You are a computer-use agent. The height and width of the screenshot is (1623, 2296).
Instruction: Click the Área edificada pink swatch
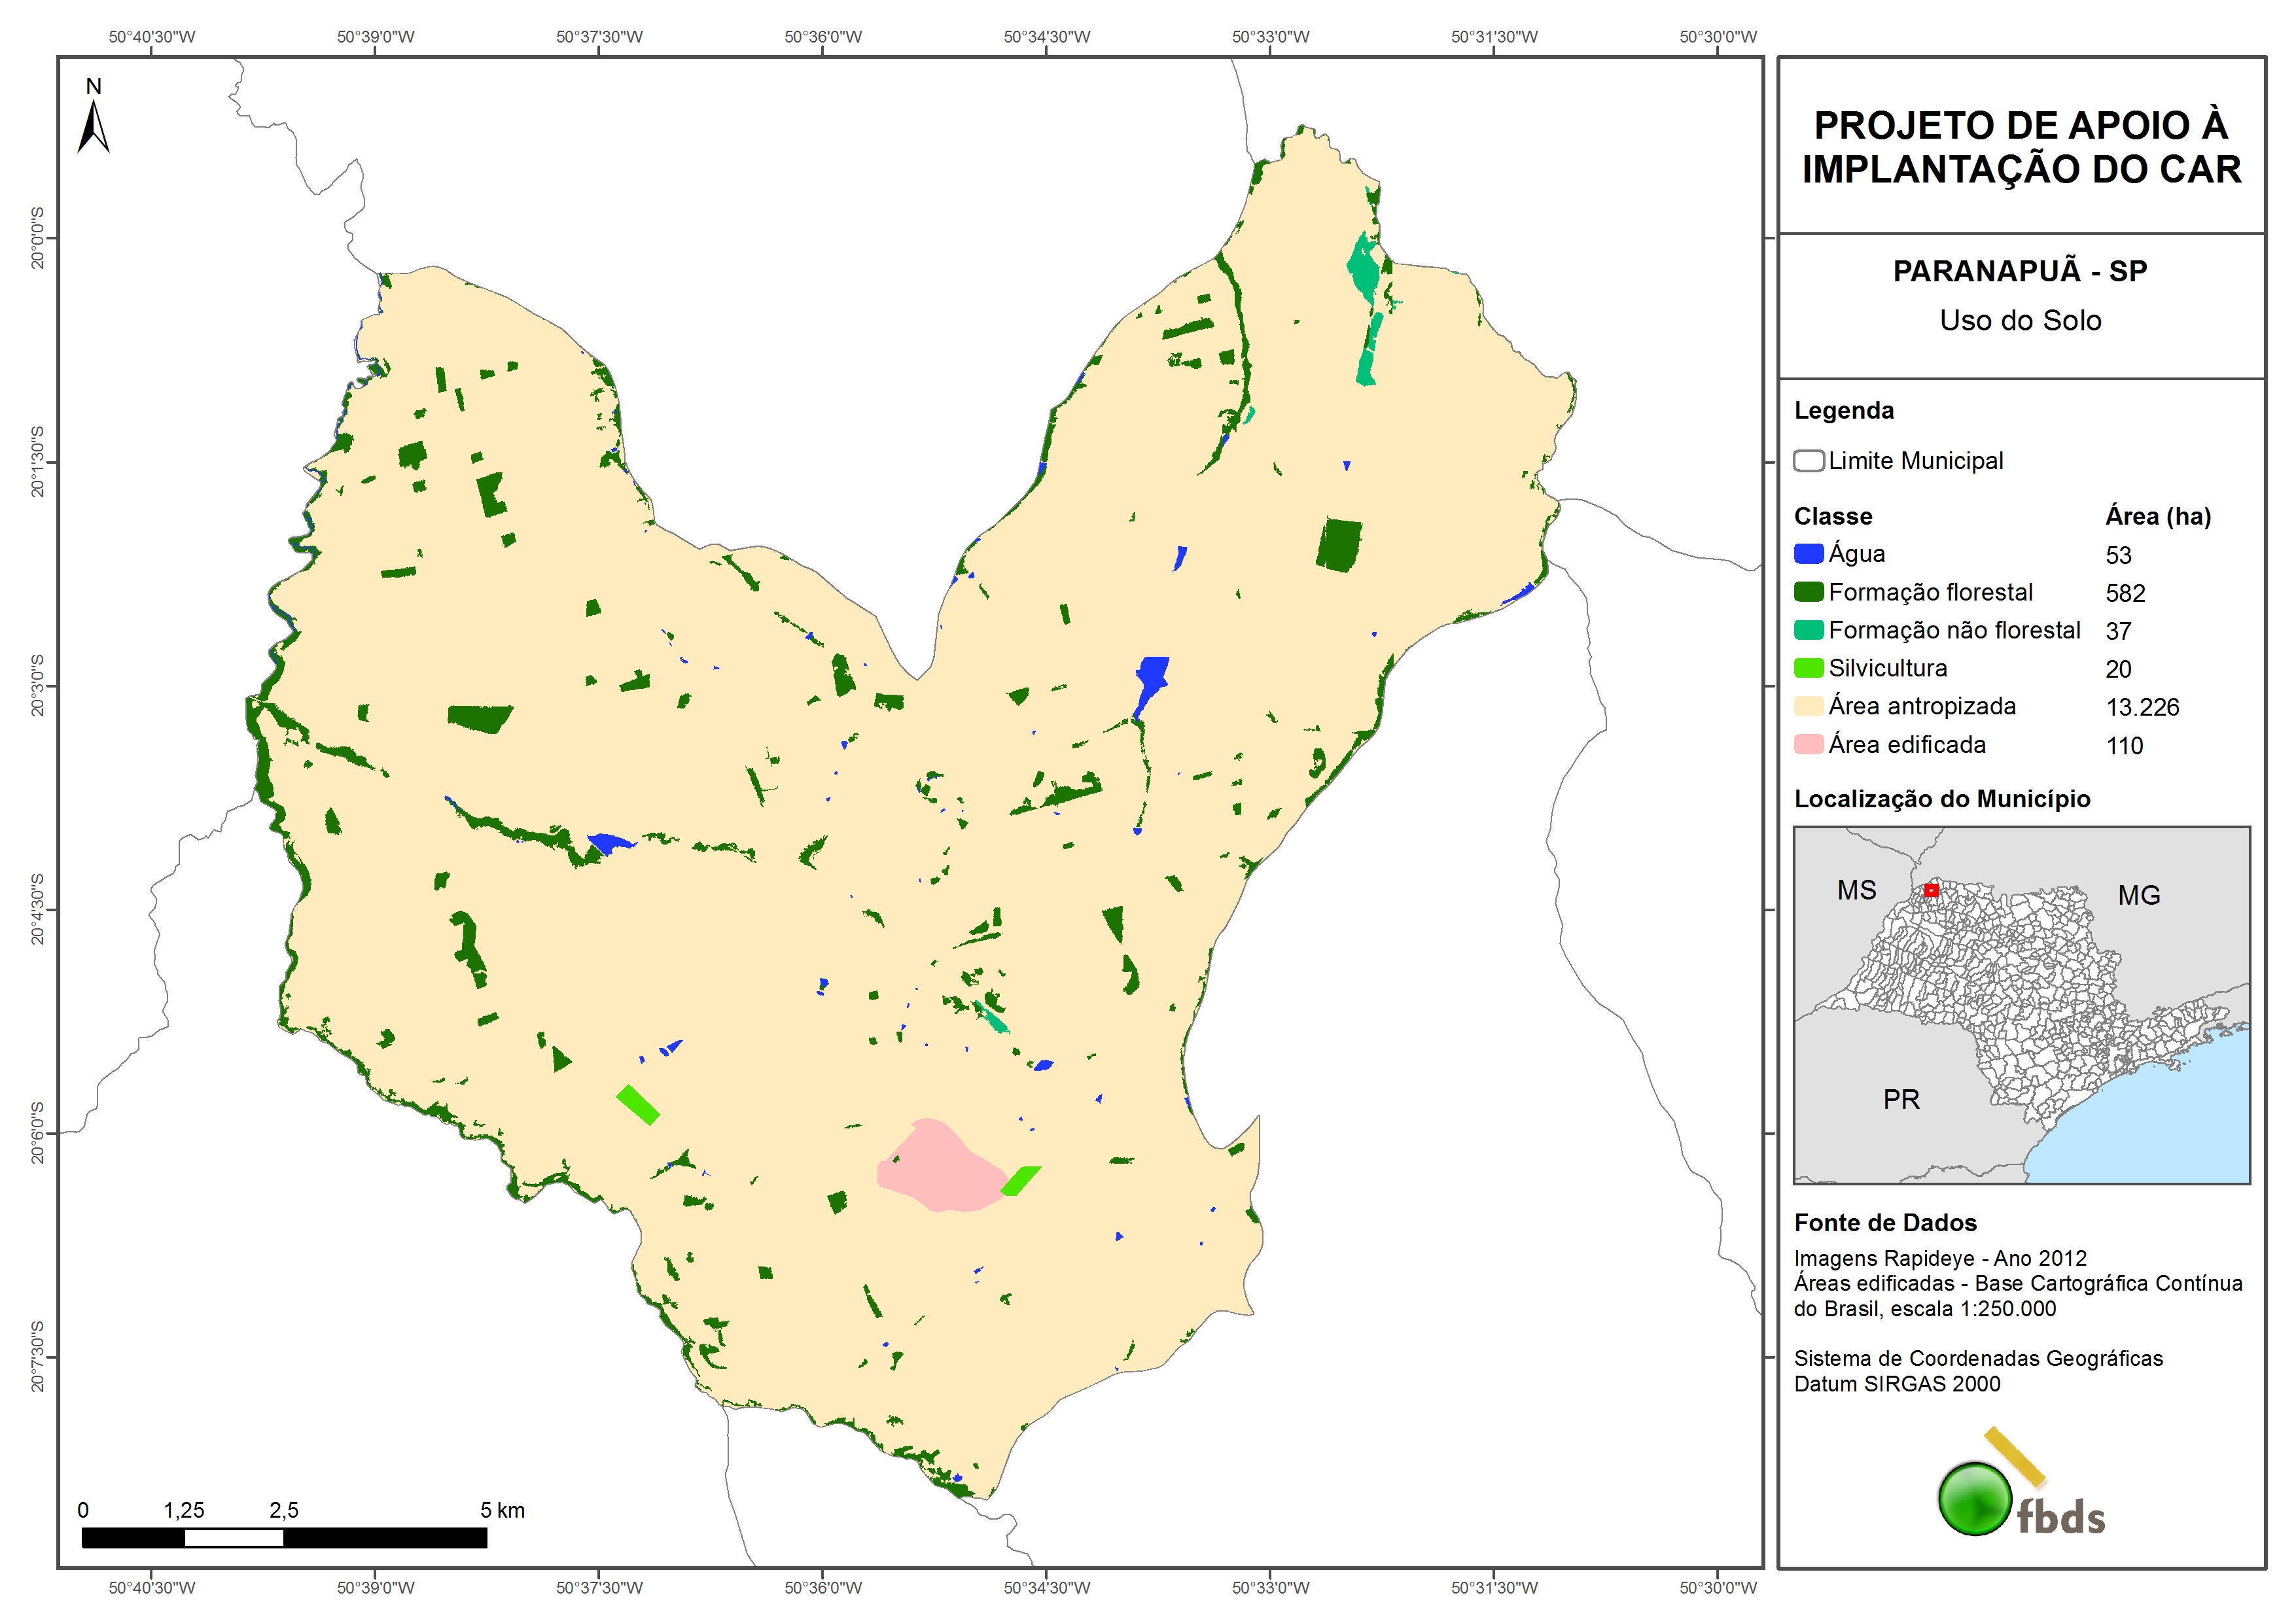(1808, 744)
